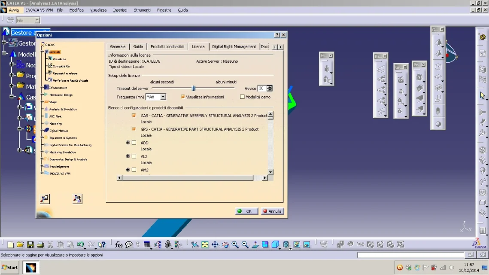
Task: Click the Undo arrow icon
Action: click(80, 245)
